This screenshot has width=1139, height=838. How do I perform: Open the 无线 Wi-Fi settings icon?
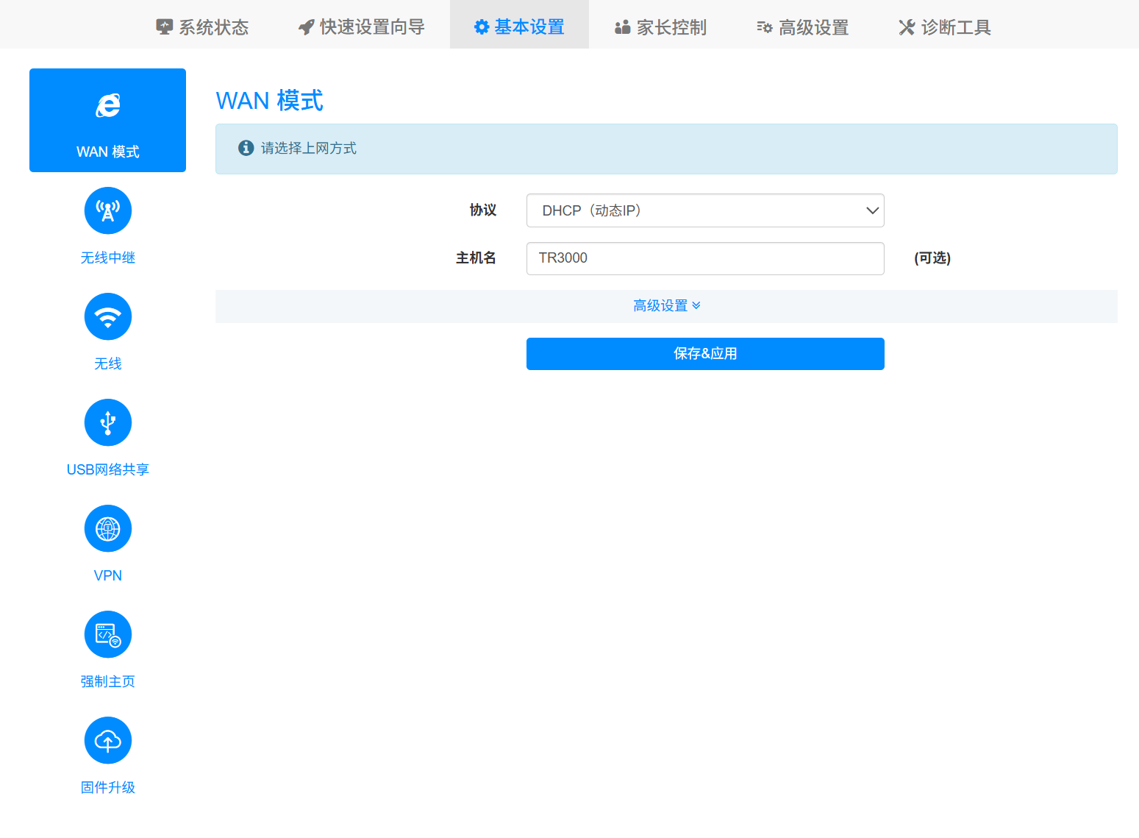[x=107, y=316]
